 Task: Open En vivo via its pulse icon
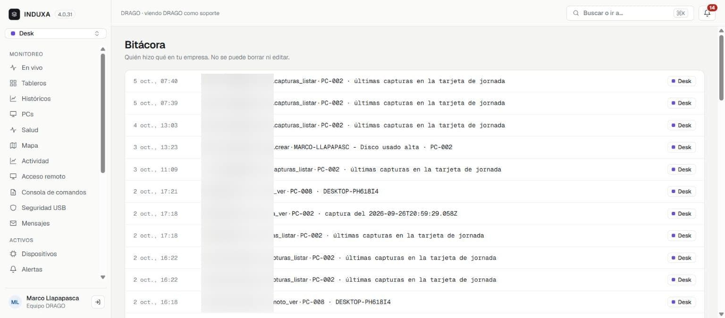click(x=13, y=68)
